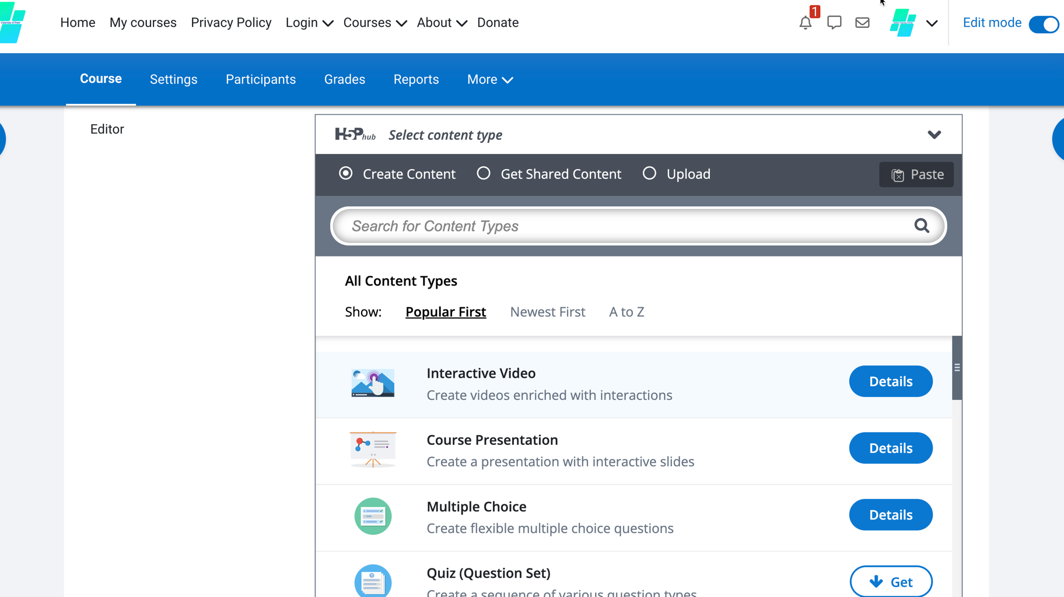The image size is (1064, 597).
Task: Click the site logo at top left
Action: pyautogui.click(x=12, y=22)
